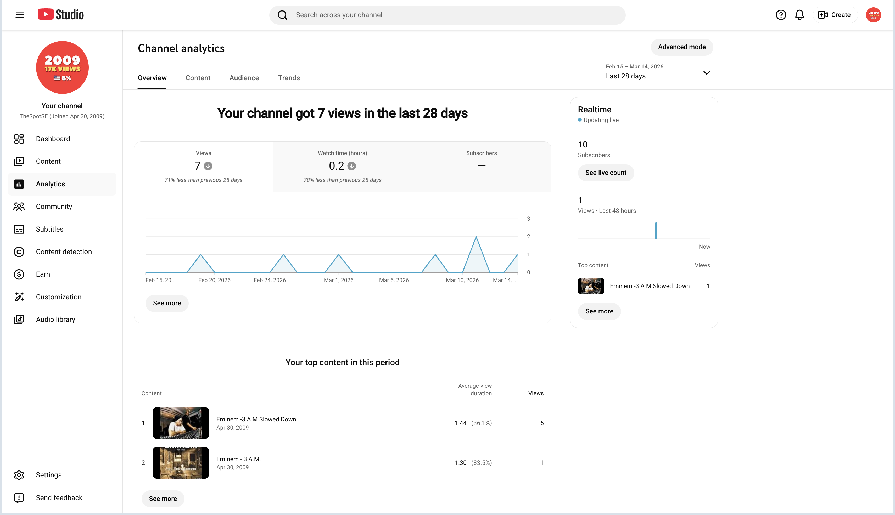This screenshot has width=895, height=515.
Task: Click the Send feedback icon
Action: [19, 498]
